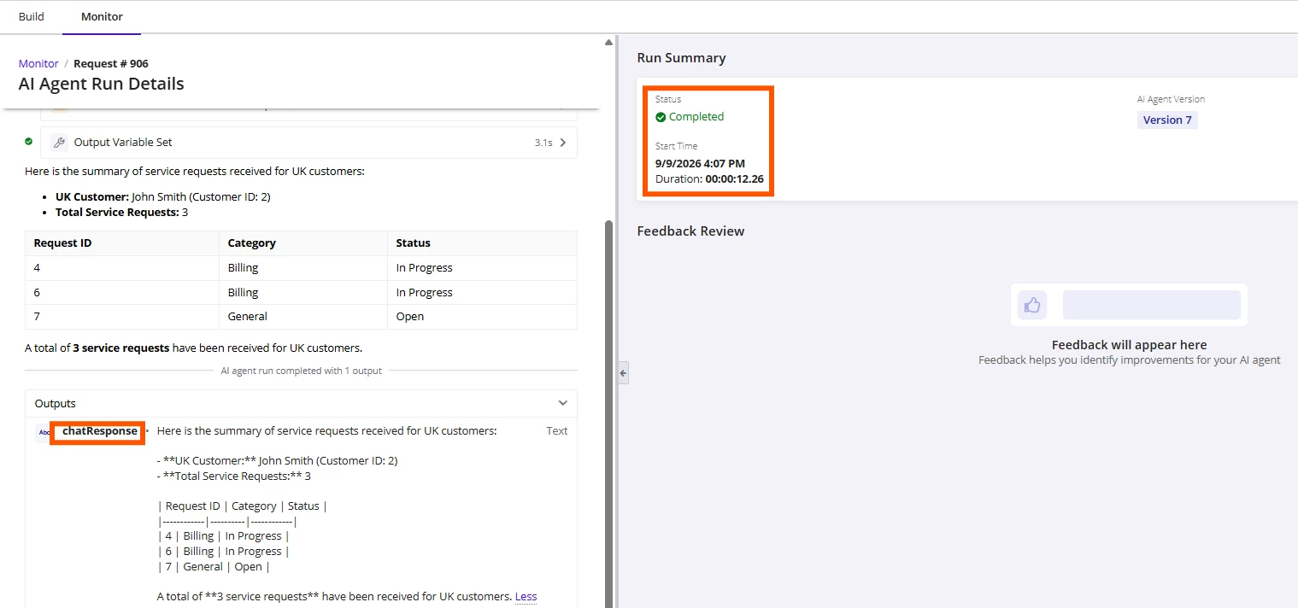The image size is (1298, 608).
Task: Click the Output Variable Set row
Action: (x=308, y=143)
